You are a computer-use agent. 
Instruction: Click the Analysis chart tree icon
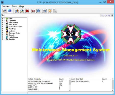pos(7,31)
